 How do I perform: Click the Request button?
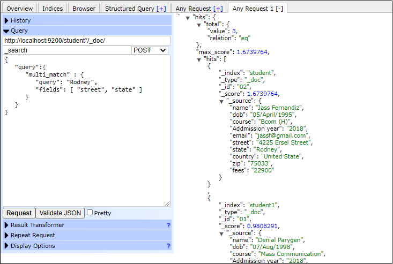tap(19, 213)
